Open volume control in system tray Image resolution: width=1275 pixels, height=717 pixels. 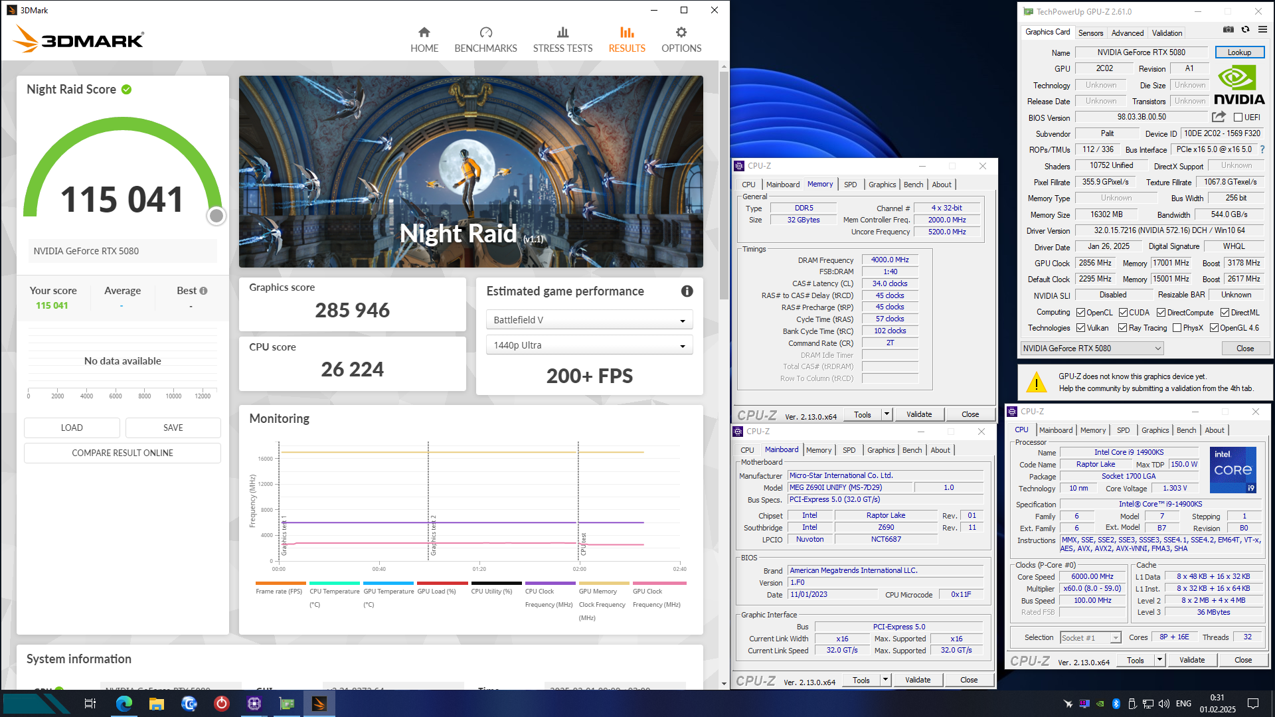(1164, 704)
